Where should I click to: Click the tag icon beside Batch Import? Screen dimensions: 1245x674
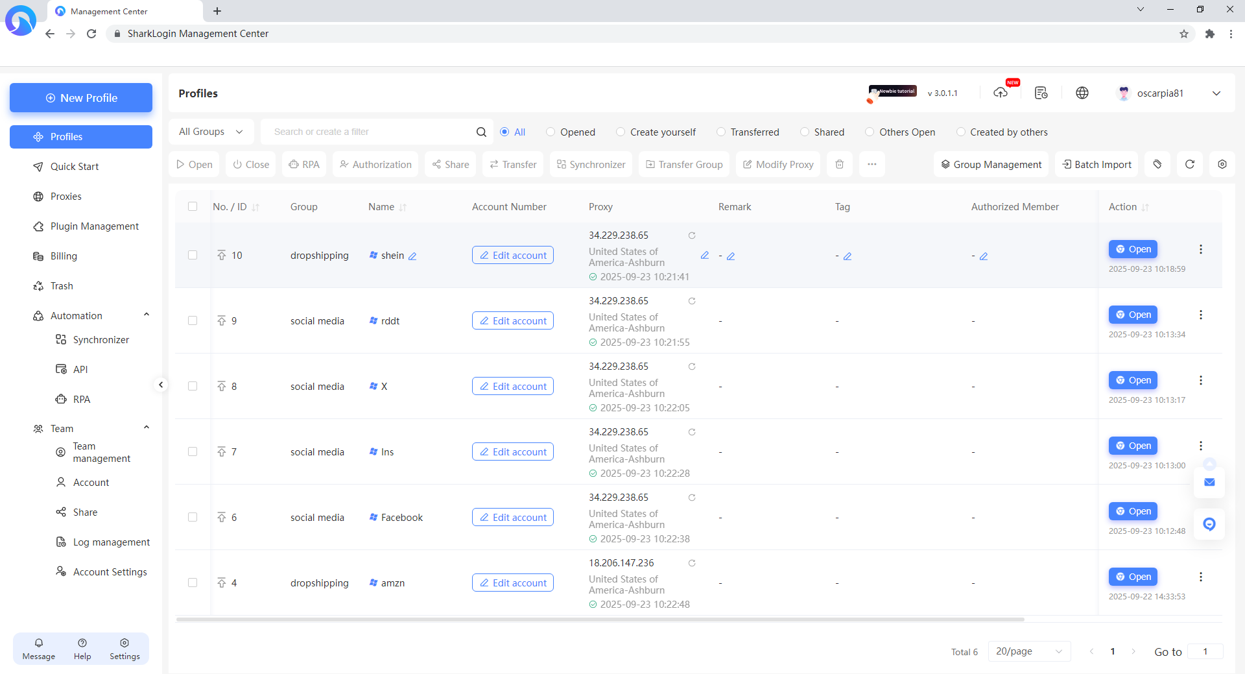(1157, 164)
